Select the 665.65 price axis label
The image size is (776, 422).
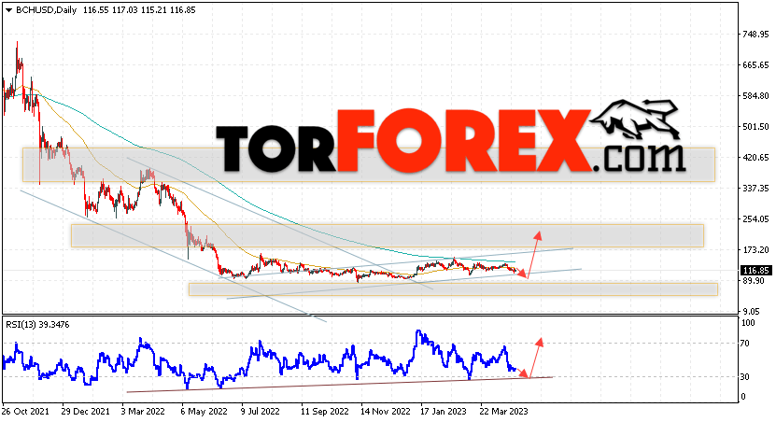(x=755, y=64)
